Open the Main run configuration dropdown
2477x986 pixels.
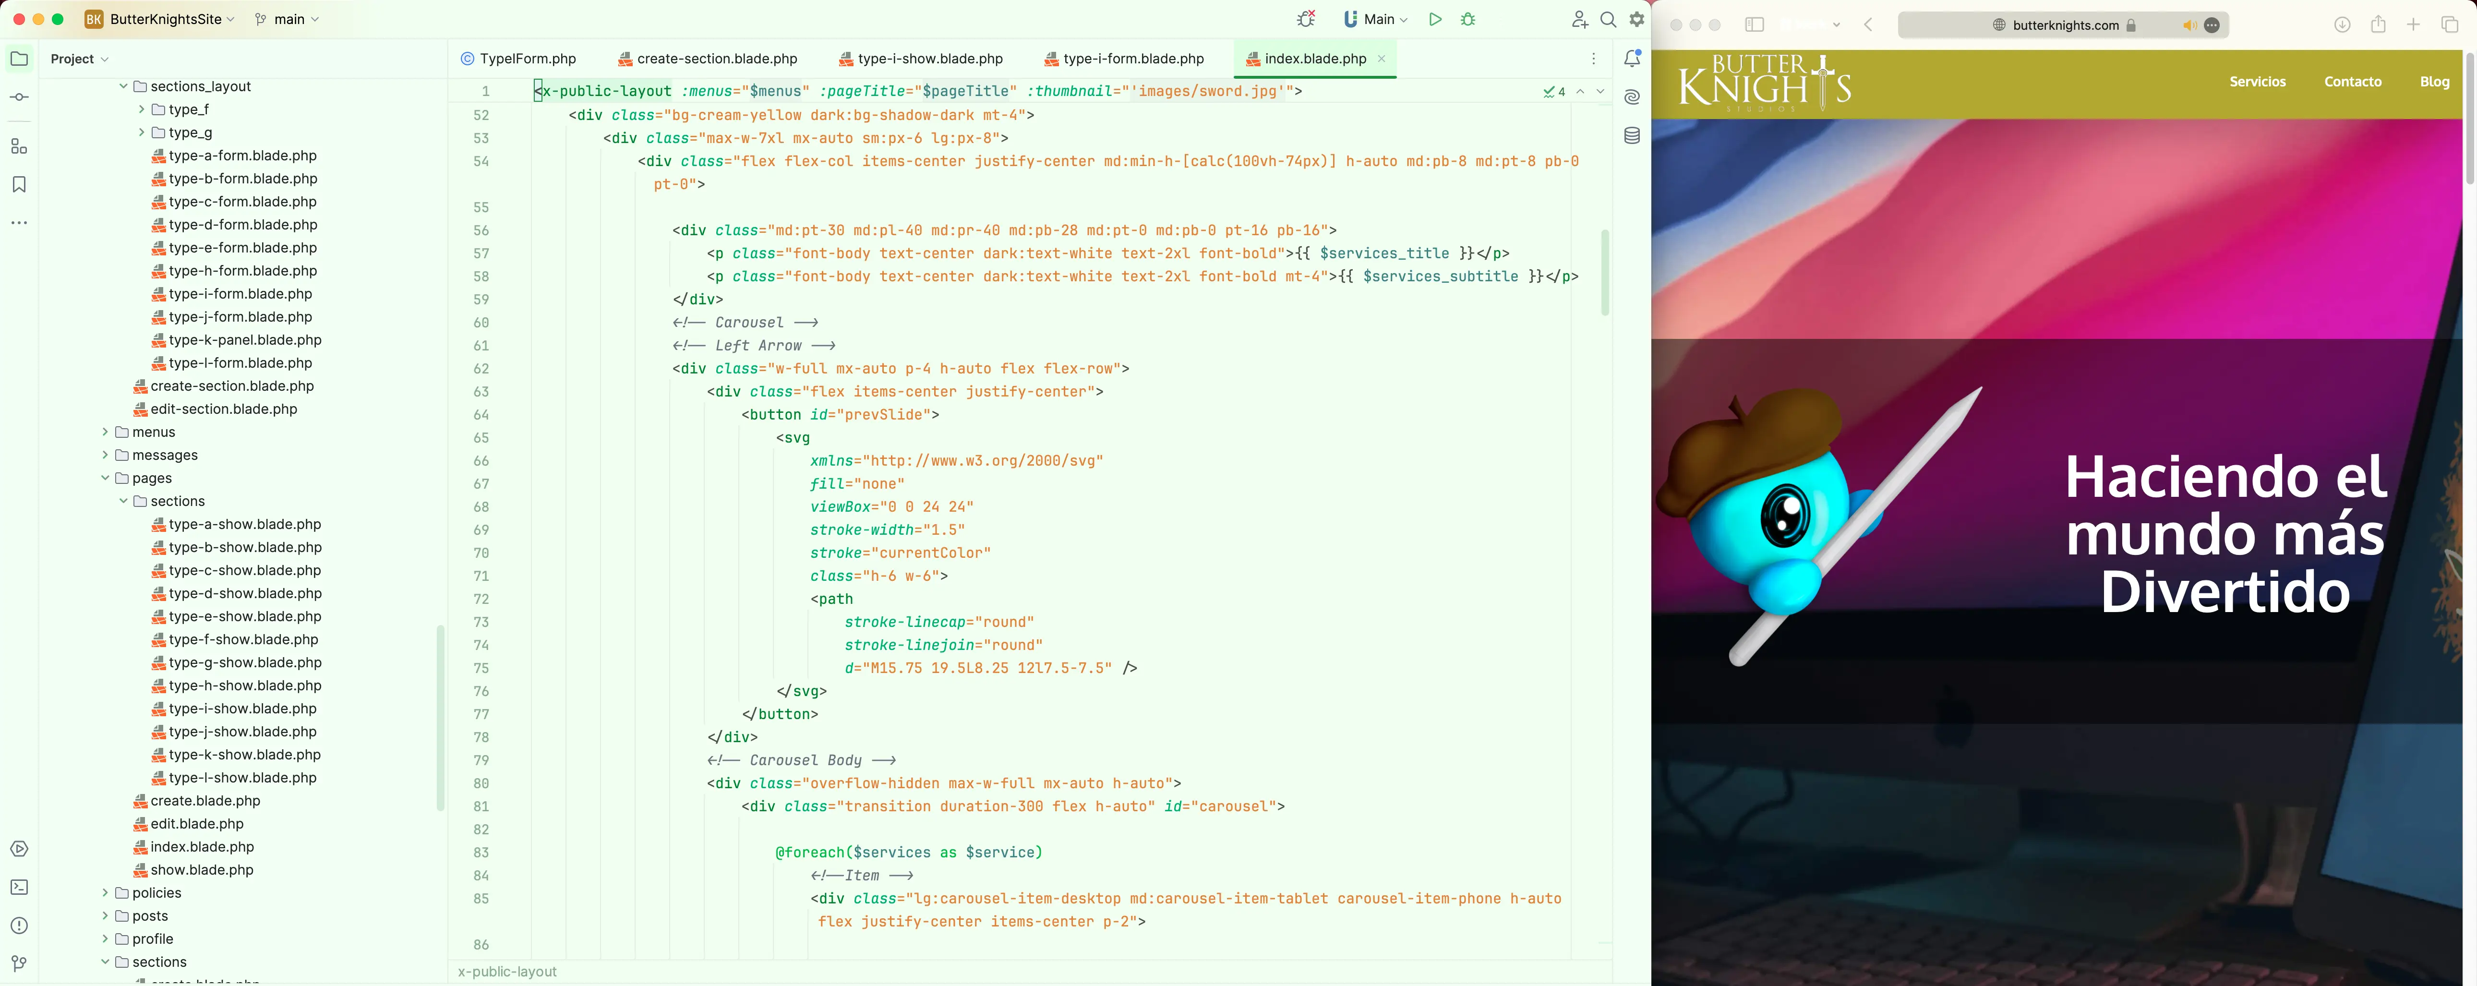[1376, 19]
